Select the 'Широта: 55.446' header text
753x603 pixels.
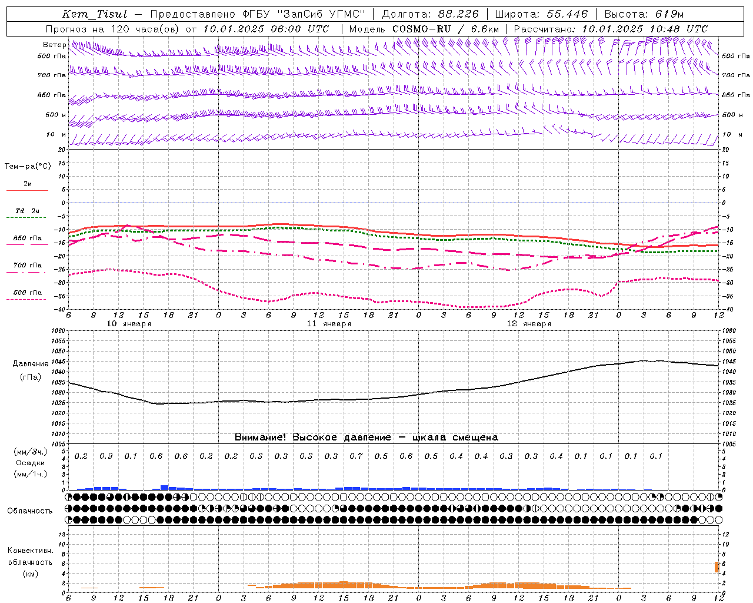click(542, 14)
